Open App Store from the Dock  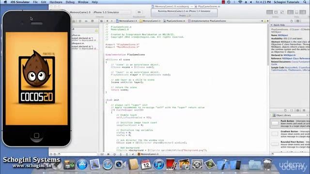(82, 164)
